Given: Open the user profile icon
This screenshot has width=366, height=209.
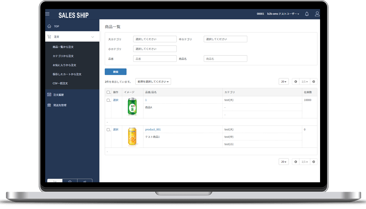Looking at the screenshot, I should tap(317, 14).
